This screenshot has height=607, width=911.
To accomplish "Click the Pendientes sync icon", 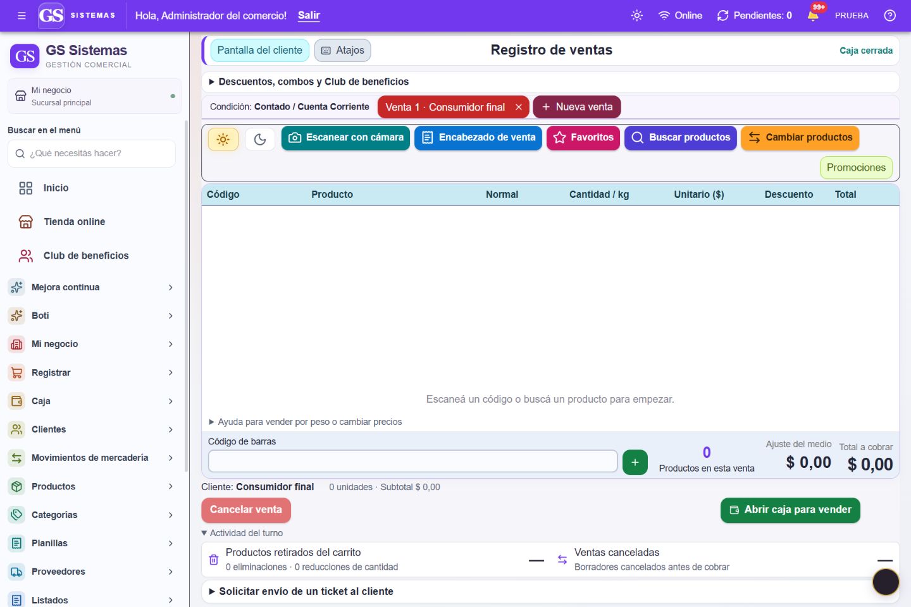I will click(x=723, y=16).
